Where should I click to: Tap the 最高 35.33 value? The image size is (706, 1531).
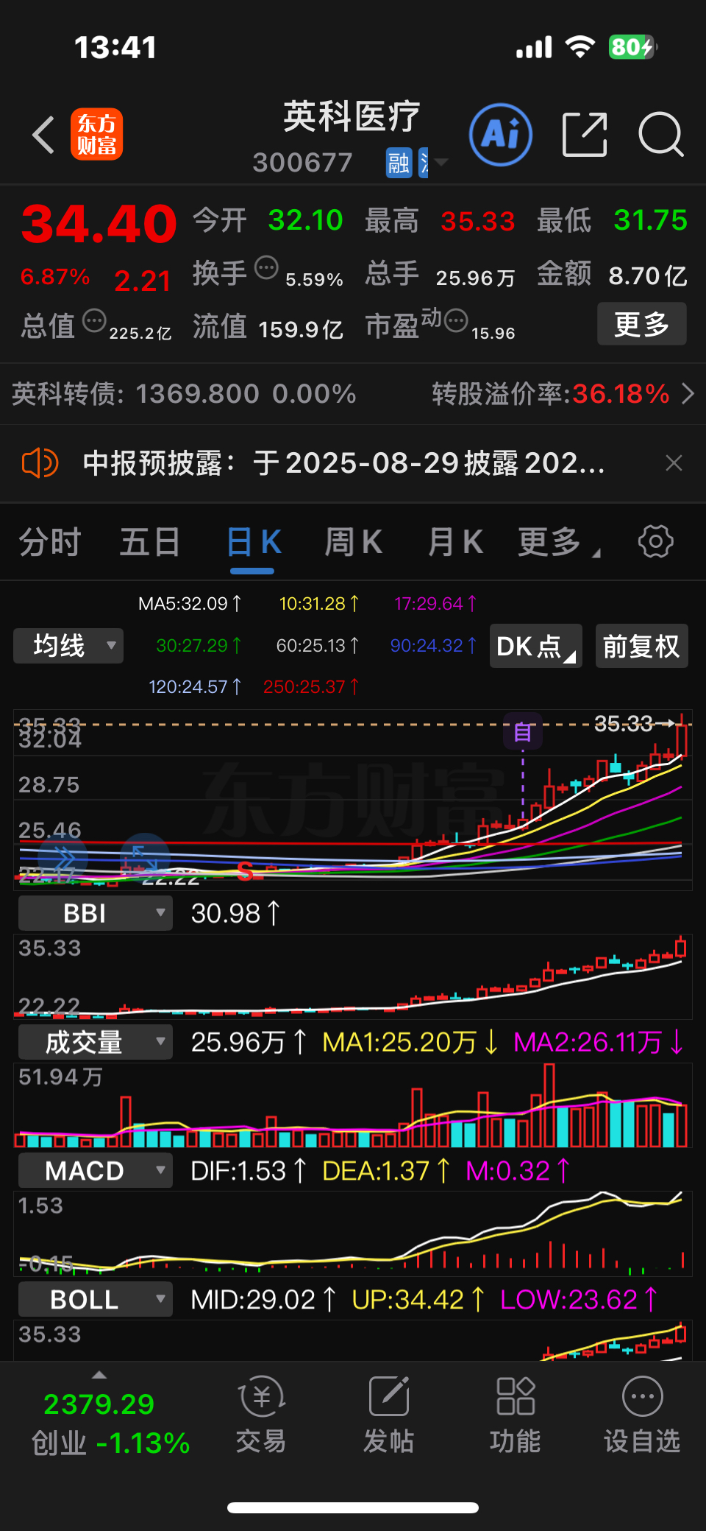tap(477, 221)
